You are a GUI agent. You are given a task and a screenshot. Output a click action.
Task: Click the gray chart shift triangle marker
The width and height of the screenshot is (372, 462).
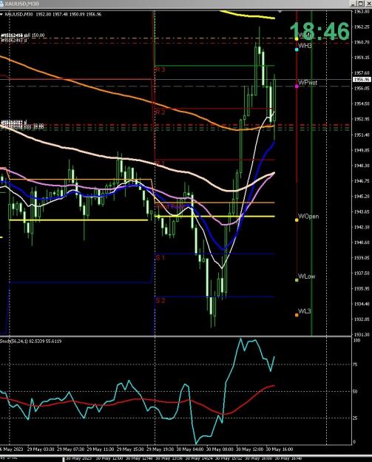280,12
